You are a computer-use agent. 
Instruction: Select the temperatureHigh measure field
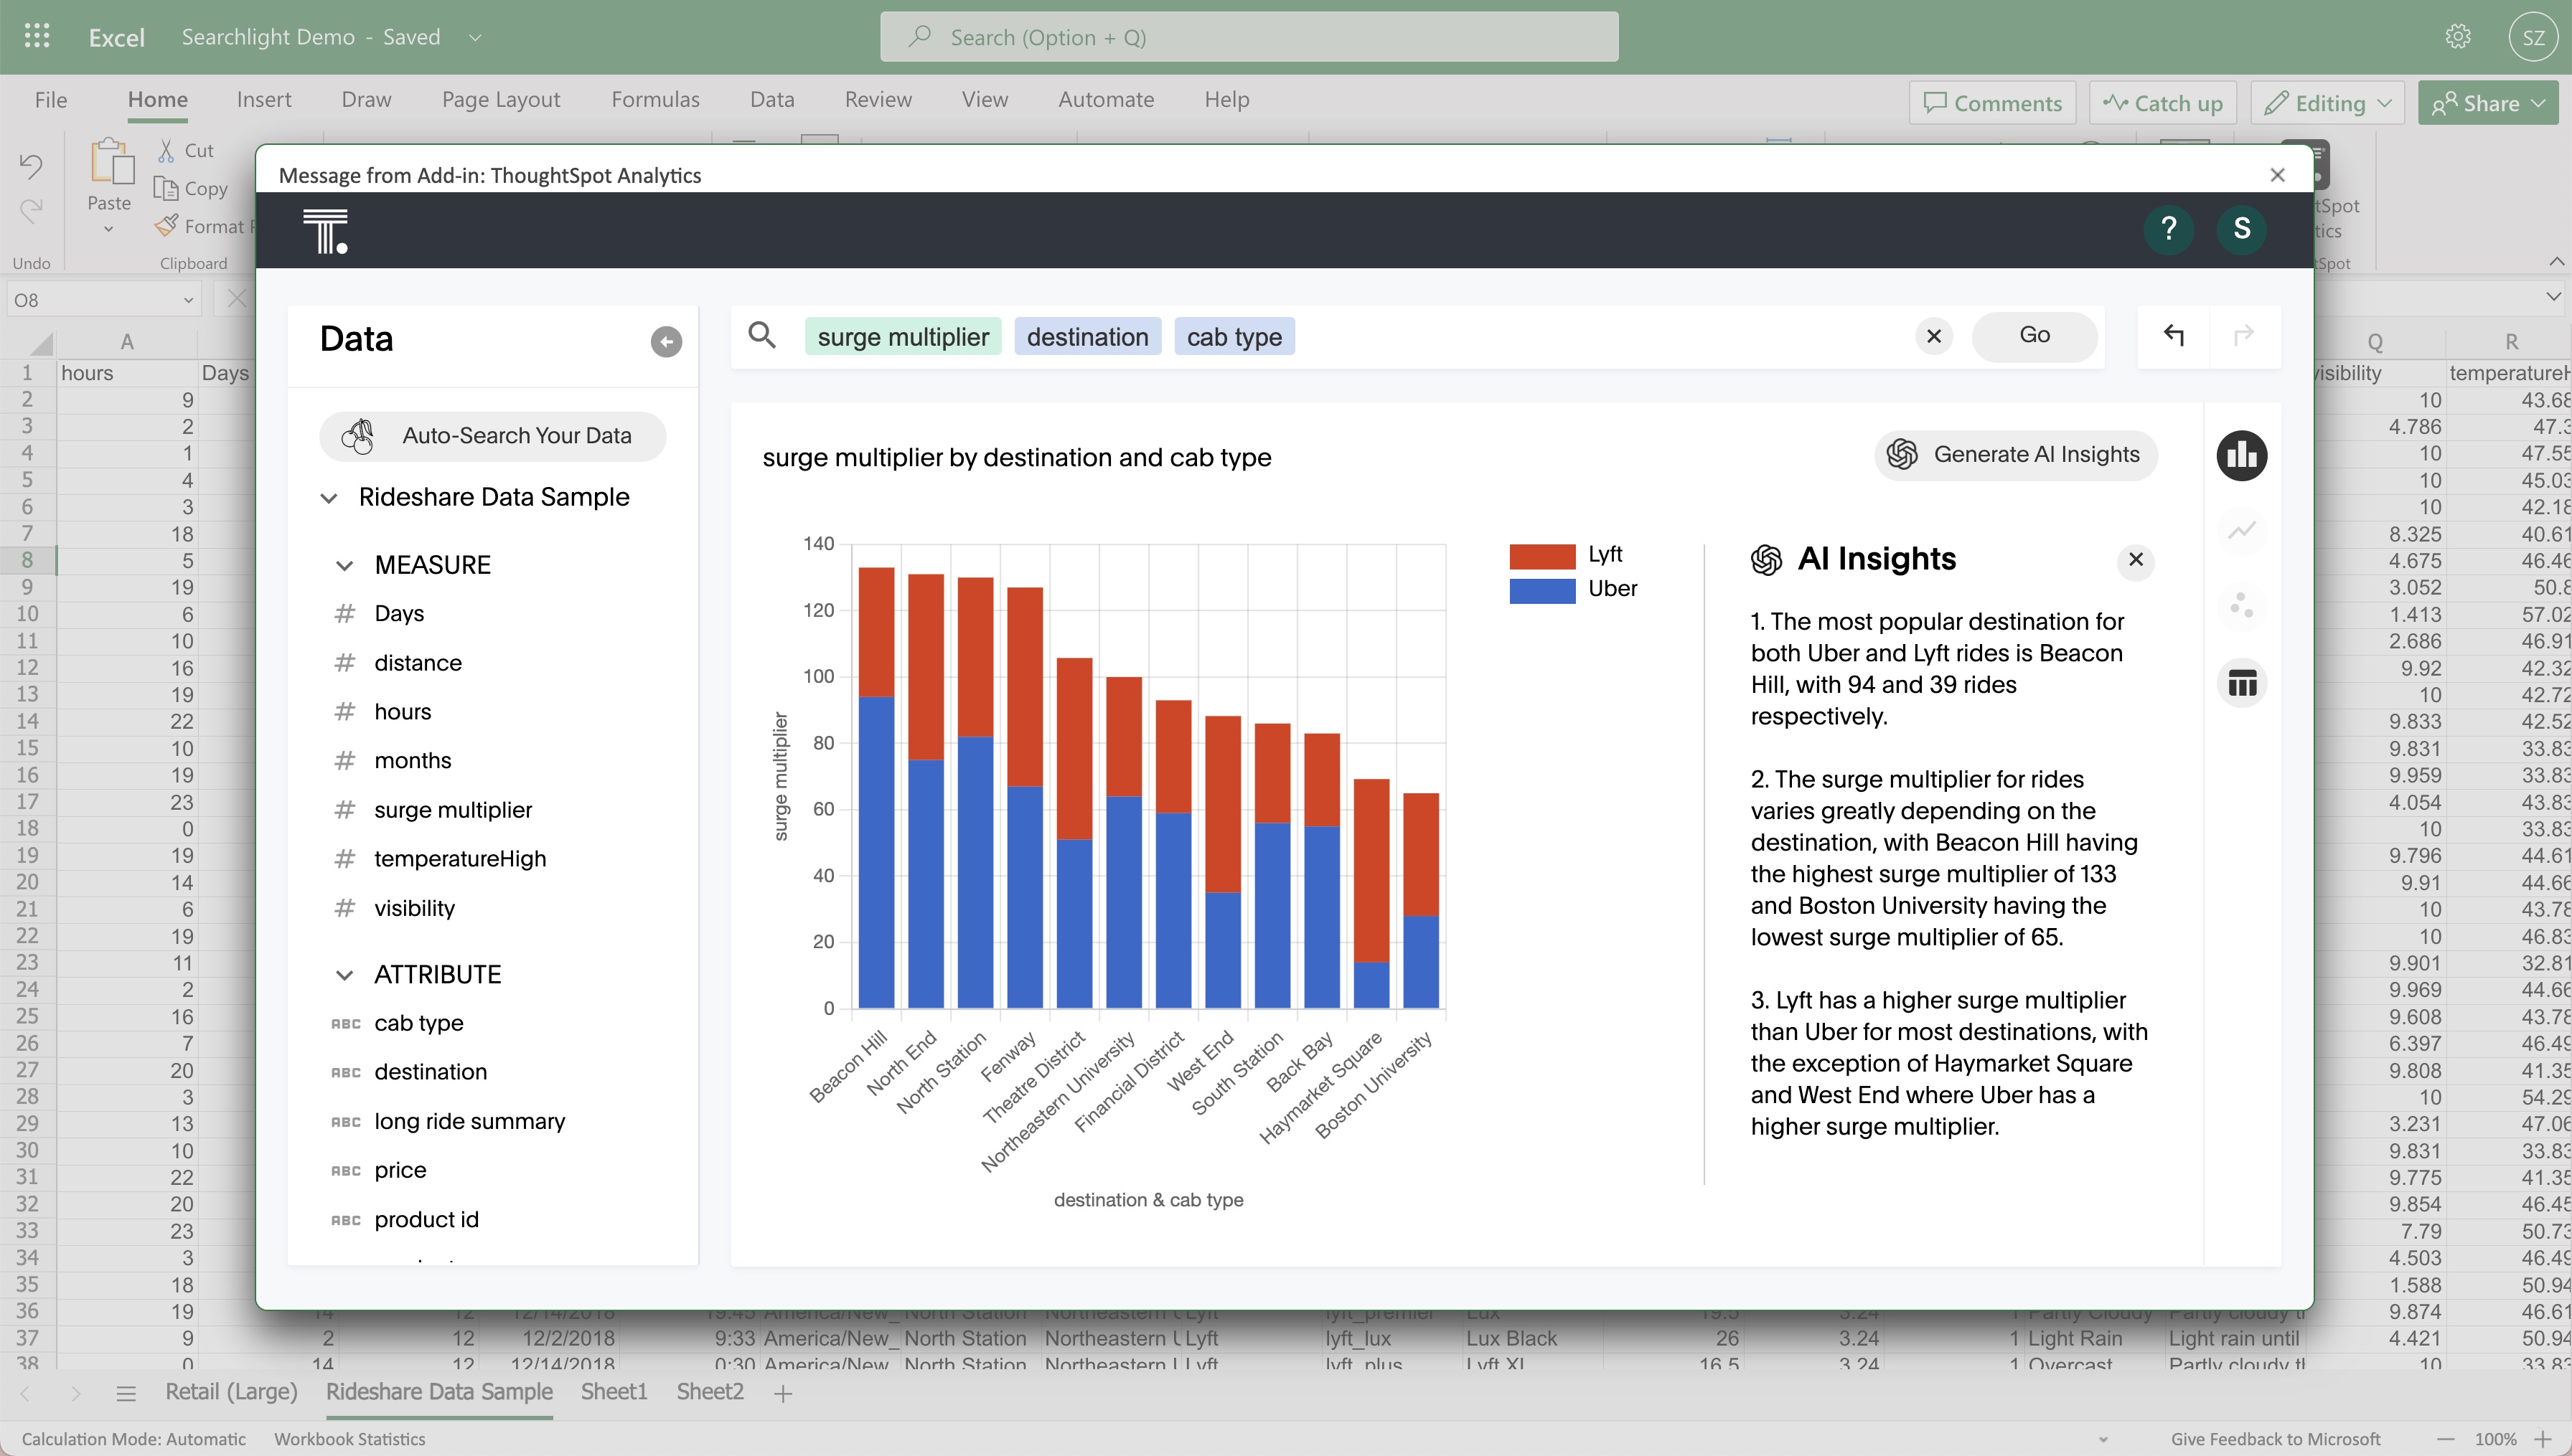(460, 859)
